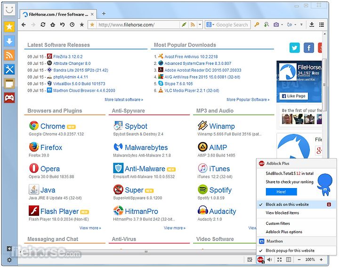Open the RSS feed reader in the sidebar
Screen dimensions: 339x268
(9, 55)
